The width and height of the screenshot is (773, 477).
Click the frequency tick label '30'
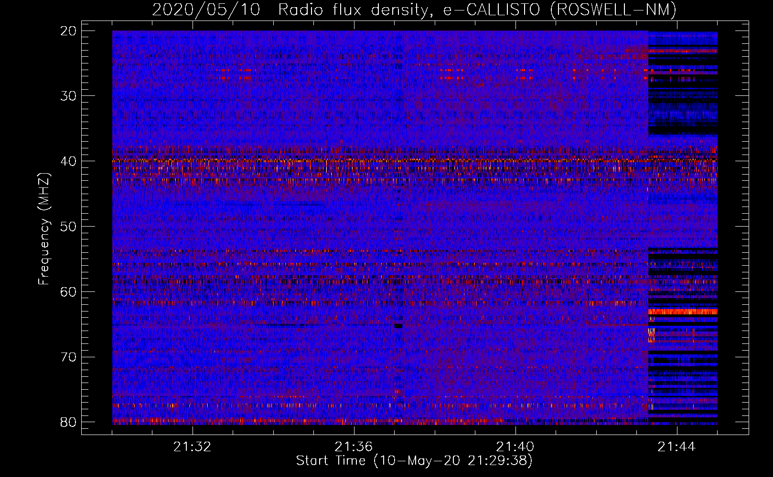(69, 96)
